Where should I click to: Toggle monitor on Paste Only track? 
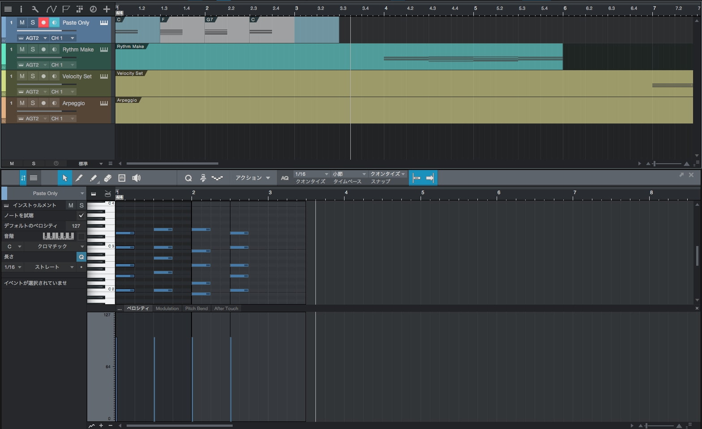pos(54,22)
